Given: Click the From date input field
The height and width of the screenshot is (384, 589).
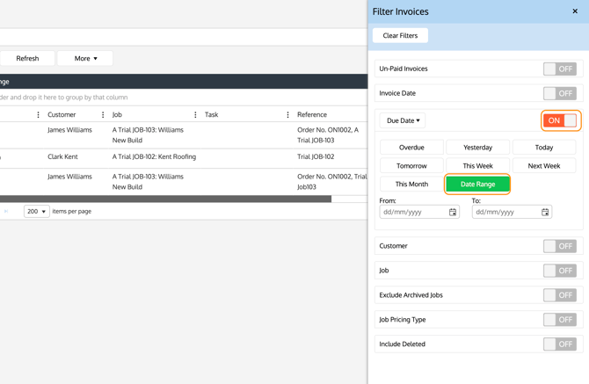Looking at the screenshot, I should click(x=412, y=213).
